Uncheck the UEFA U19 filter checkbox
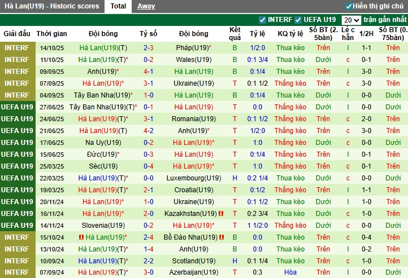 pyautogui.click(x=298, y=20)
